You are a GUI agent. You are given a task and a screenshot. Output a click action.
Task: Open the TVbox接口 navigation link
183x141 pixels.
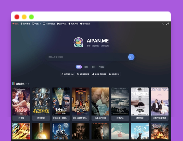[49, 24]
